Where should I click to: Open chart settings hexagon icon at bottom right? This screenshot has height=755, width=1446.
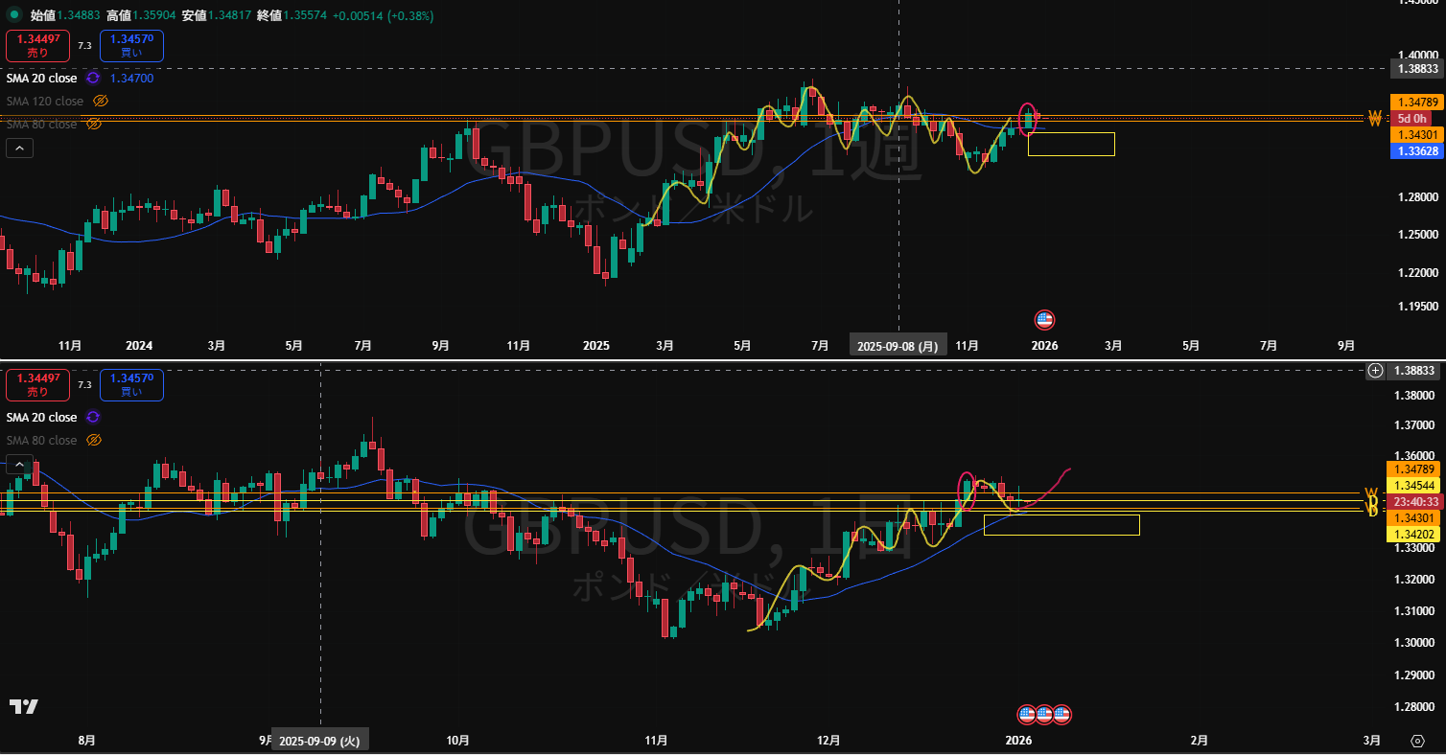[1417, 741]
